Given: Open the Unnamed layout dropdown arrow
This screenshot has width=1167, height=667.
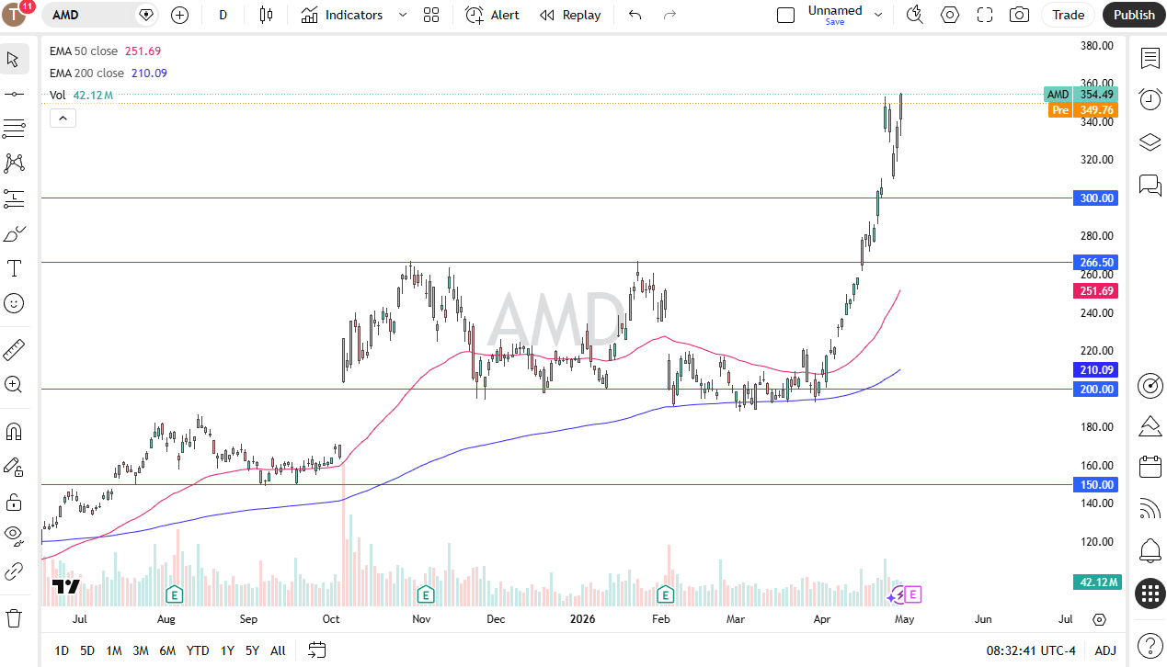Looking at the screenshot, I should [878, 15].
